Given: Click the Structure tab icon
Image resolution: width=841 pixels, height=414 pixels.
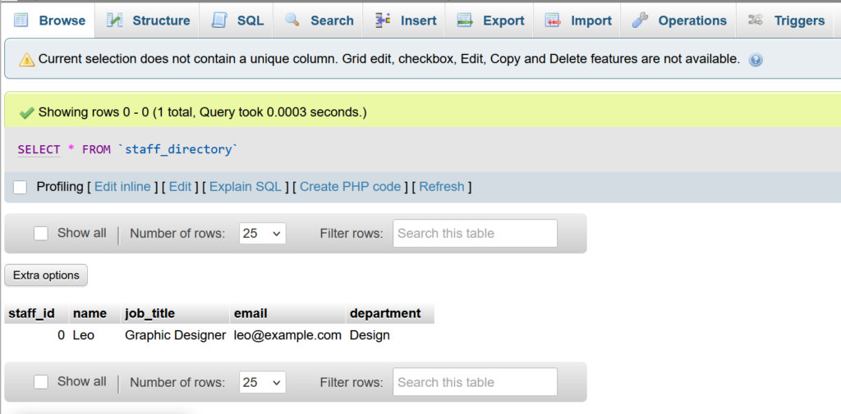Looking at the screenshot, I should click(114, 20).
